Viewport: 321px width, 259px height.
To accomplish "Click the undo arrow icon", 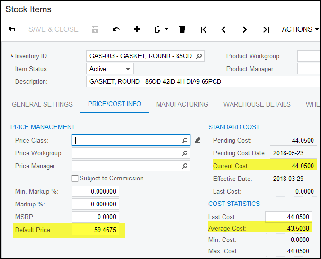I will (116, 29).
